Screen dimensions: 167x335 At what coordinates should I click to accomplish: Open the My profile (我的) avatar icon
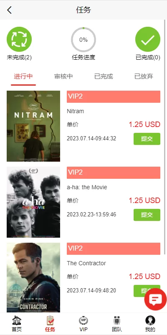click(x=150, y=320)
